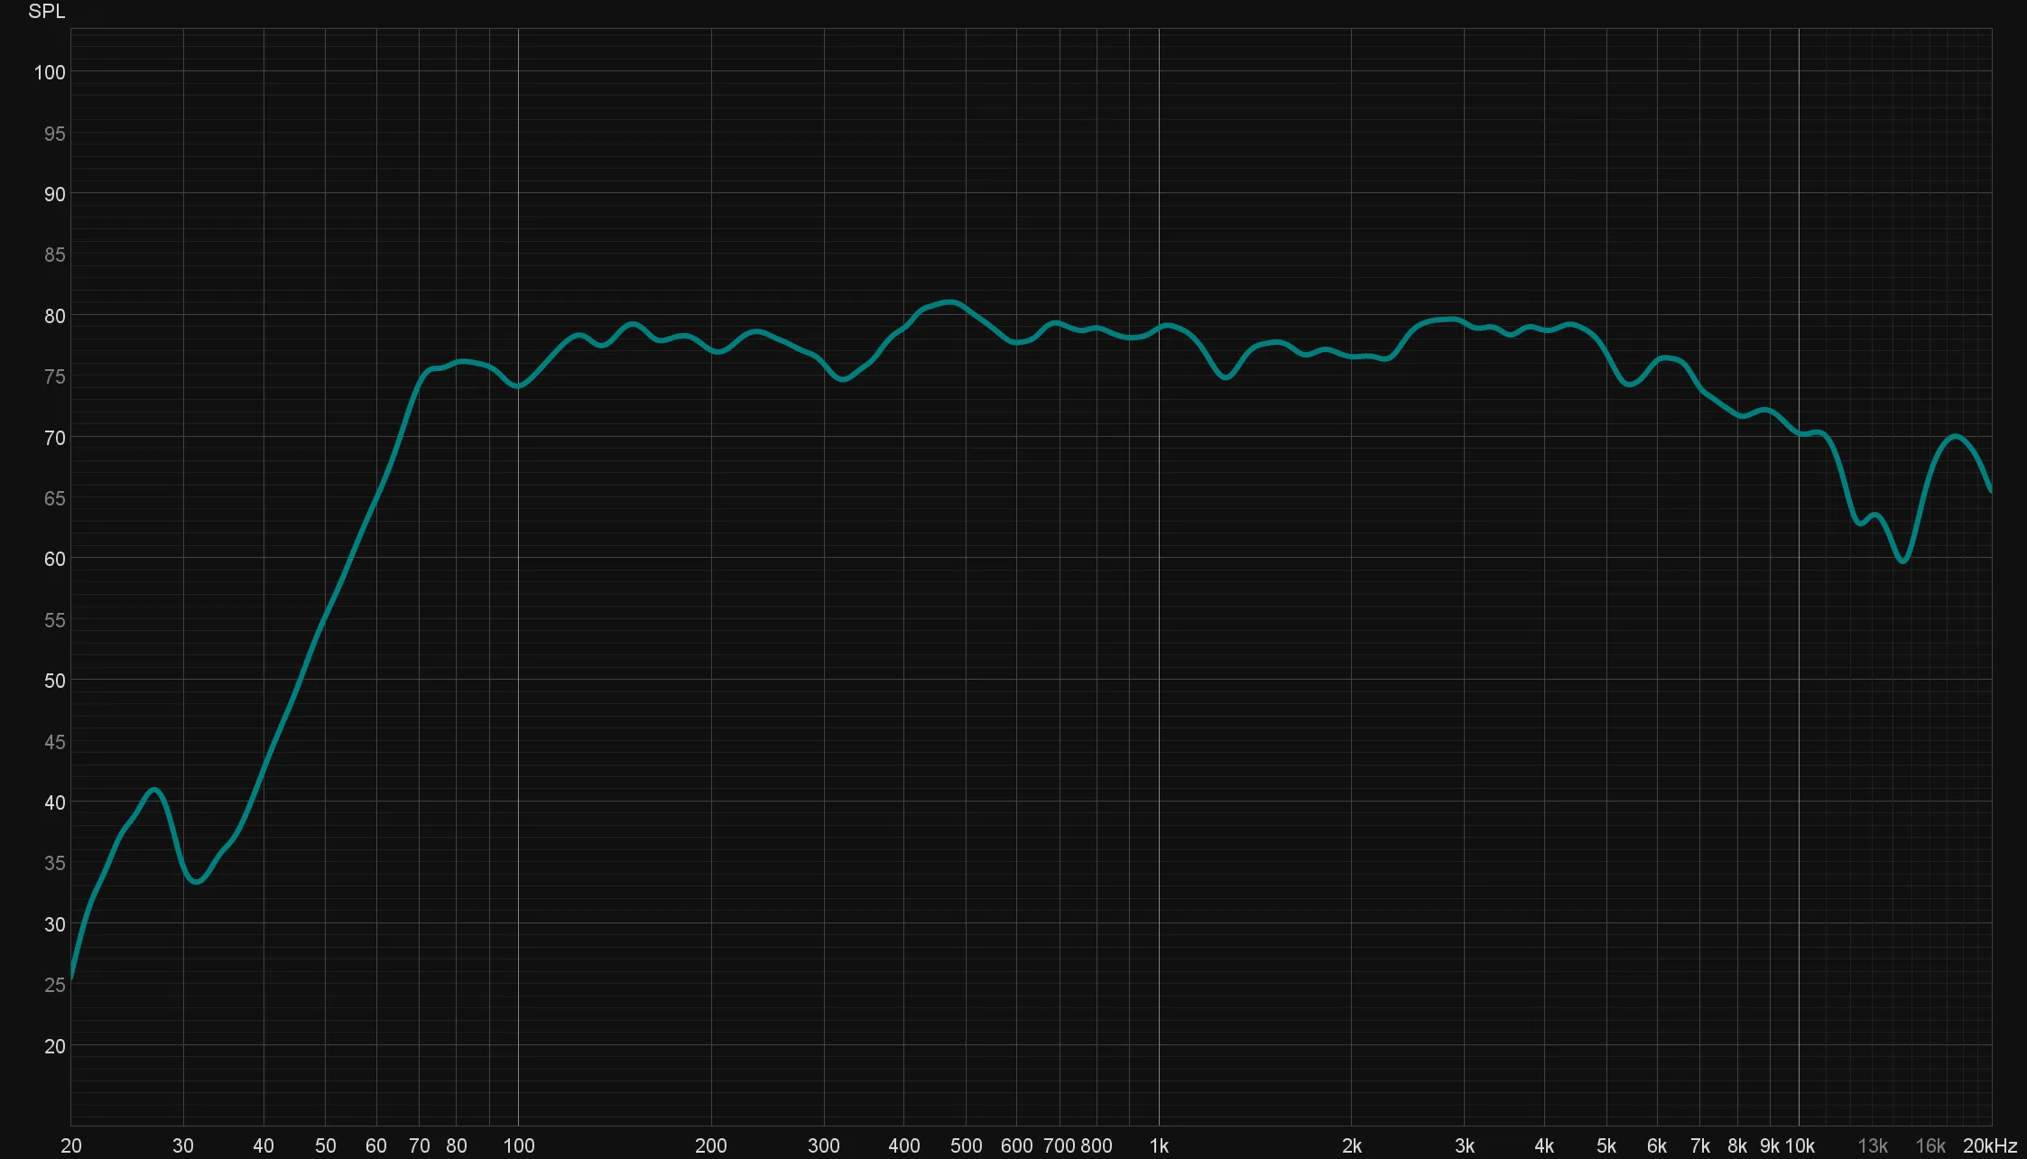Click the 100 dB axis label
The image size is (2027, 1159).
click(50, 72)
